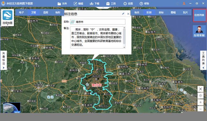This screenshot has height=121, width=207.
Task: Click the 宿州市 city label on map
Action: point(34,21)
